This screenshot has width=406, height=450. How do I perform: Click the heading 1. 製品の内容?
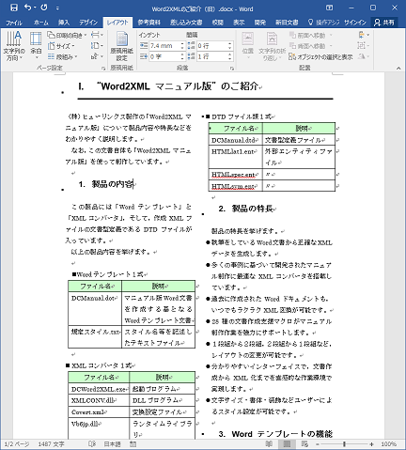pyautogui.click(x=106, y=184)
